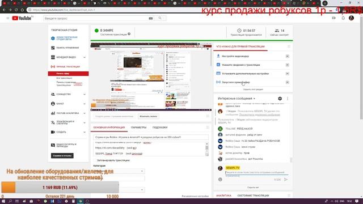Image resolution: width=363 pixels, height=204 pixels.
Task: Collapse the live stream checklist card
Action: tap(289, 46)
